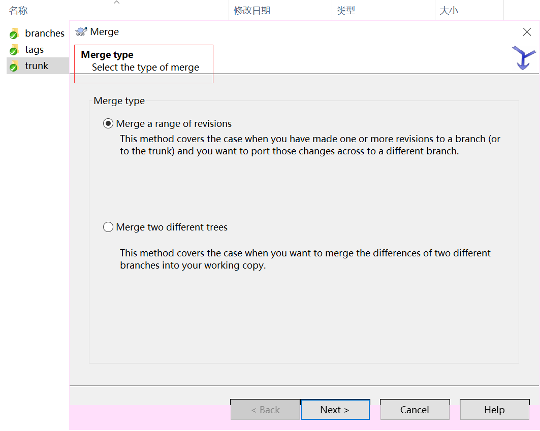Select Merge two different trees option

click(x=108, y=227)
